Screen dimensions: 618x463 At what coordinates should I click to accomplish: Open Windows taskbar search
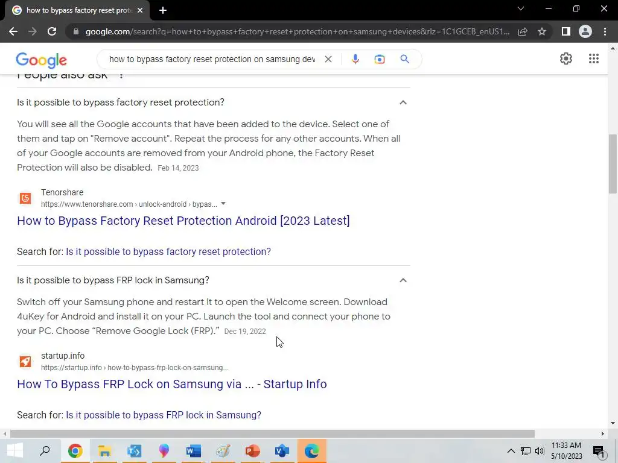pos(45,451)
